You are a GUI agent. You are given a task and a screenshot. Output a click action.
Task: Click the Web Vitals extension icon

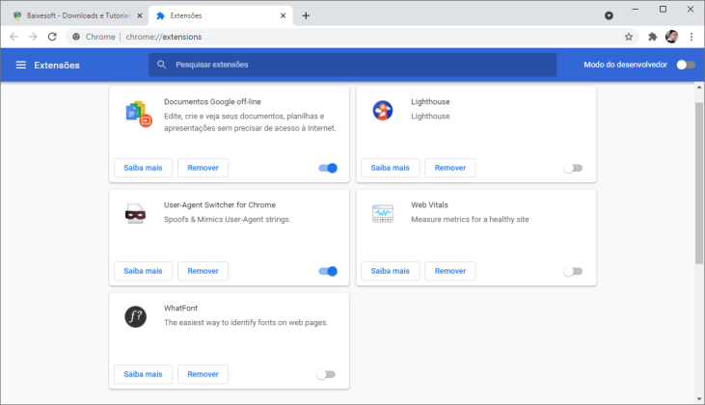(x=383, y=214)
